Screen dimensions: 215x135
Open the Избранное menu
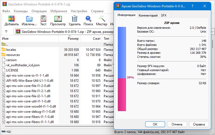[x=59, y=11]
